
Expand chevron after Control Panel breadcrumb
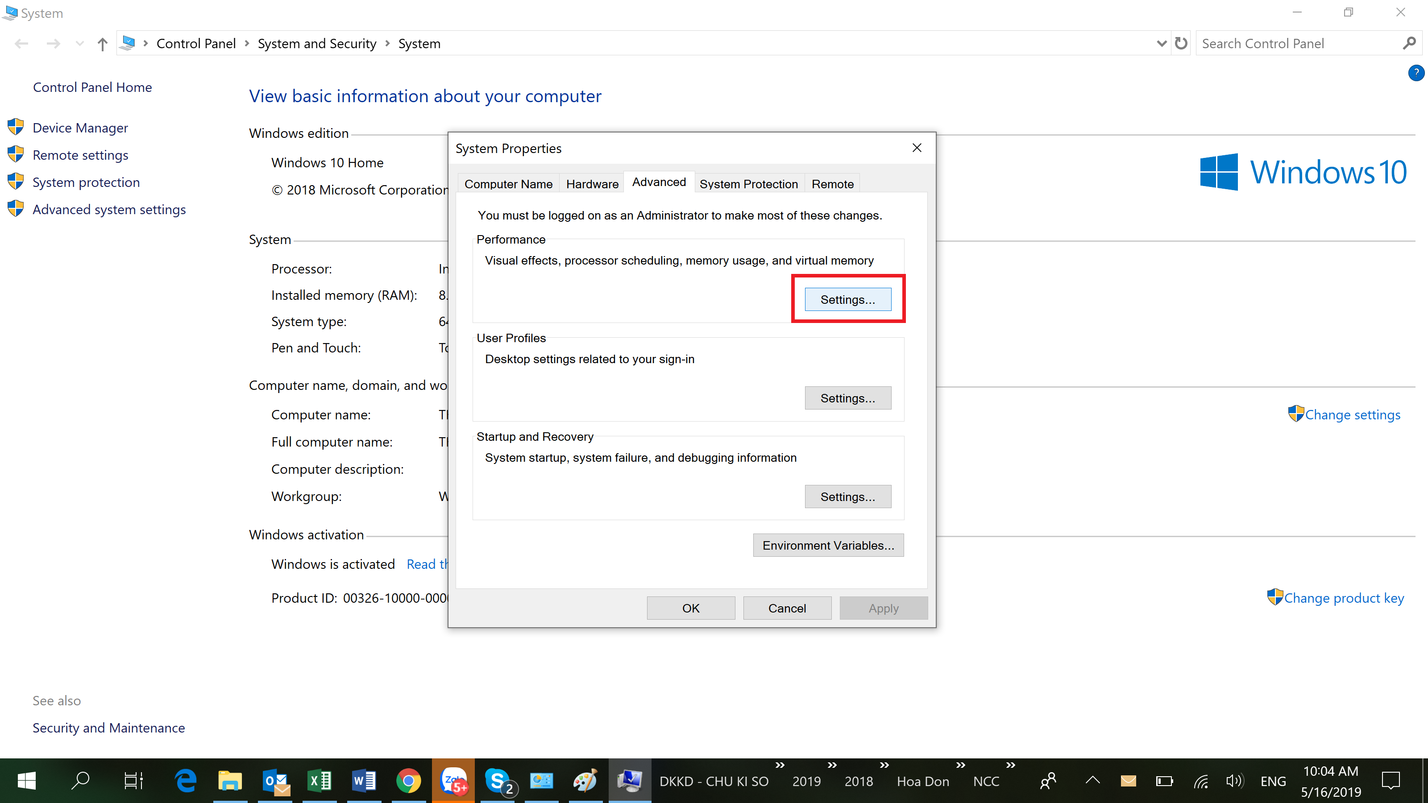pos(247,43)
